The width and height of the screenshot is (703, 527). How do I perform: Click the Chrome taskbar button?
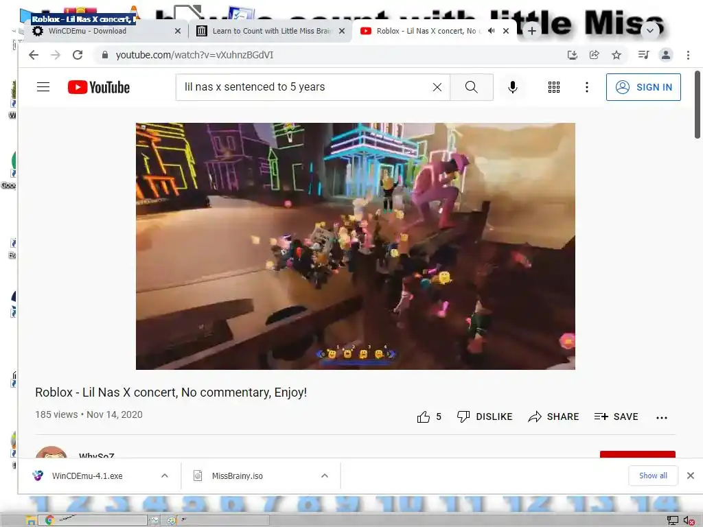click(93, 520)
